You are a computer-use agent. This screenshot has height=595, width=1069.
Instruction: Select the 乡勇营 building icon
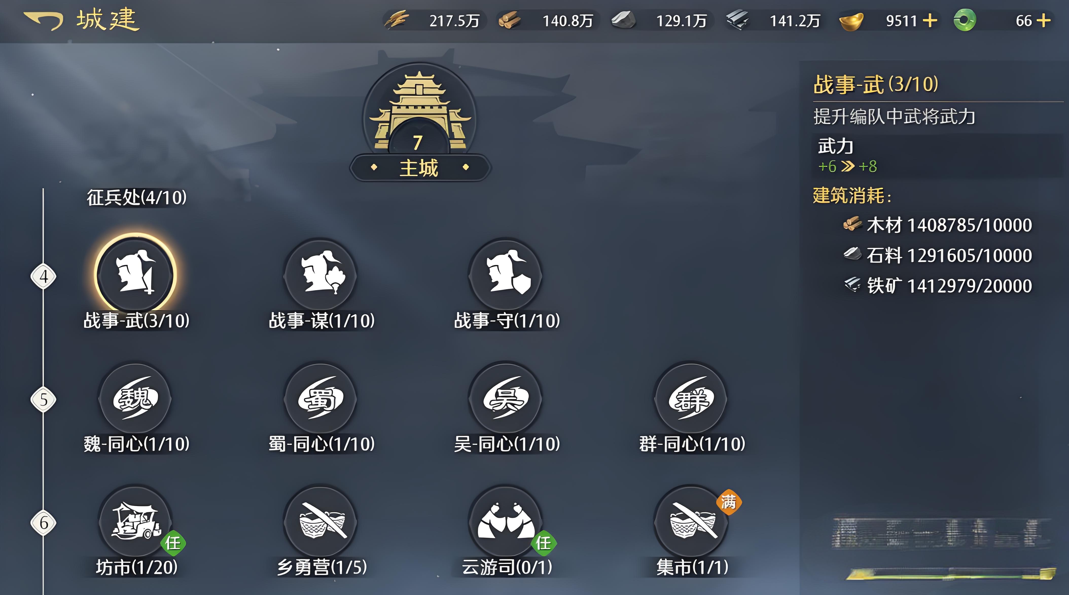[x=321, y=522]
